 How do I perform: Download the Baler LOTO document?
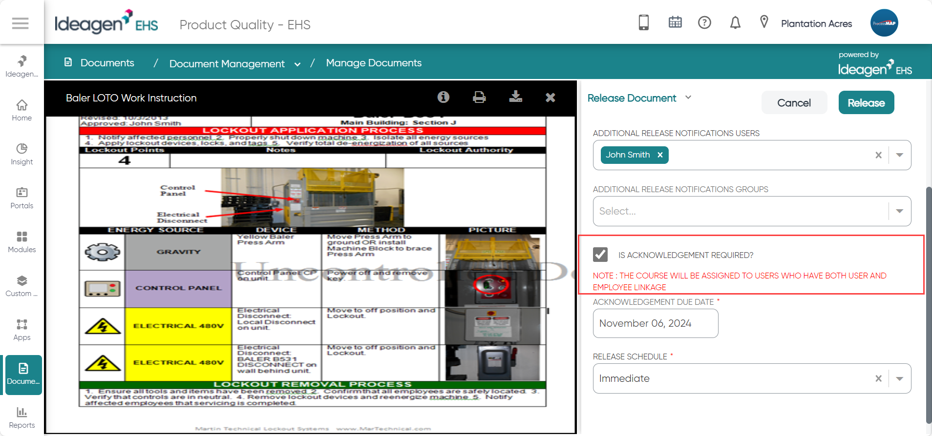[x=515, y=97]
